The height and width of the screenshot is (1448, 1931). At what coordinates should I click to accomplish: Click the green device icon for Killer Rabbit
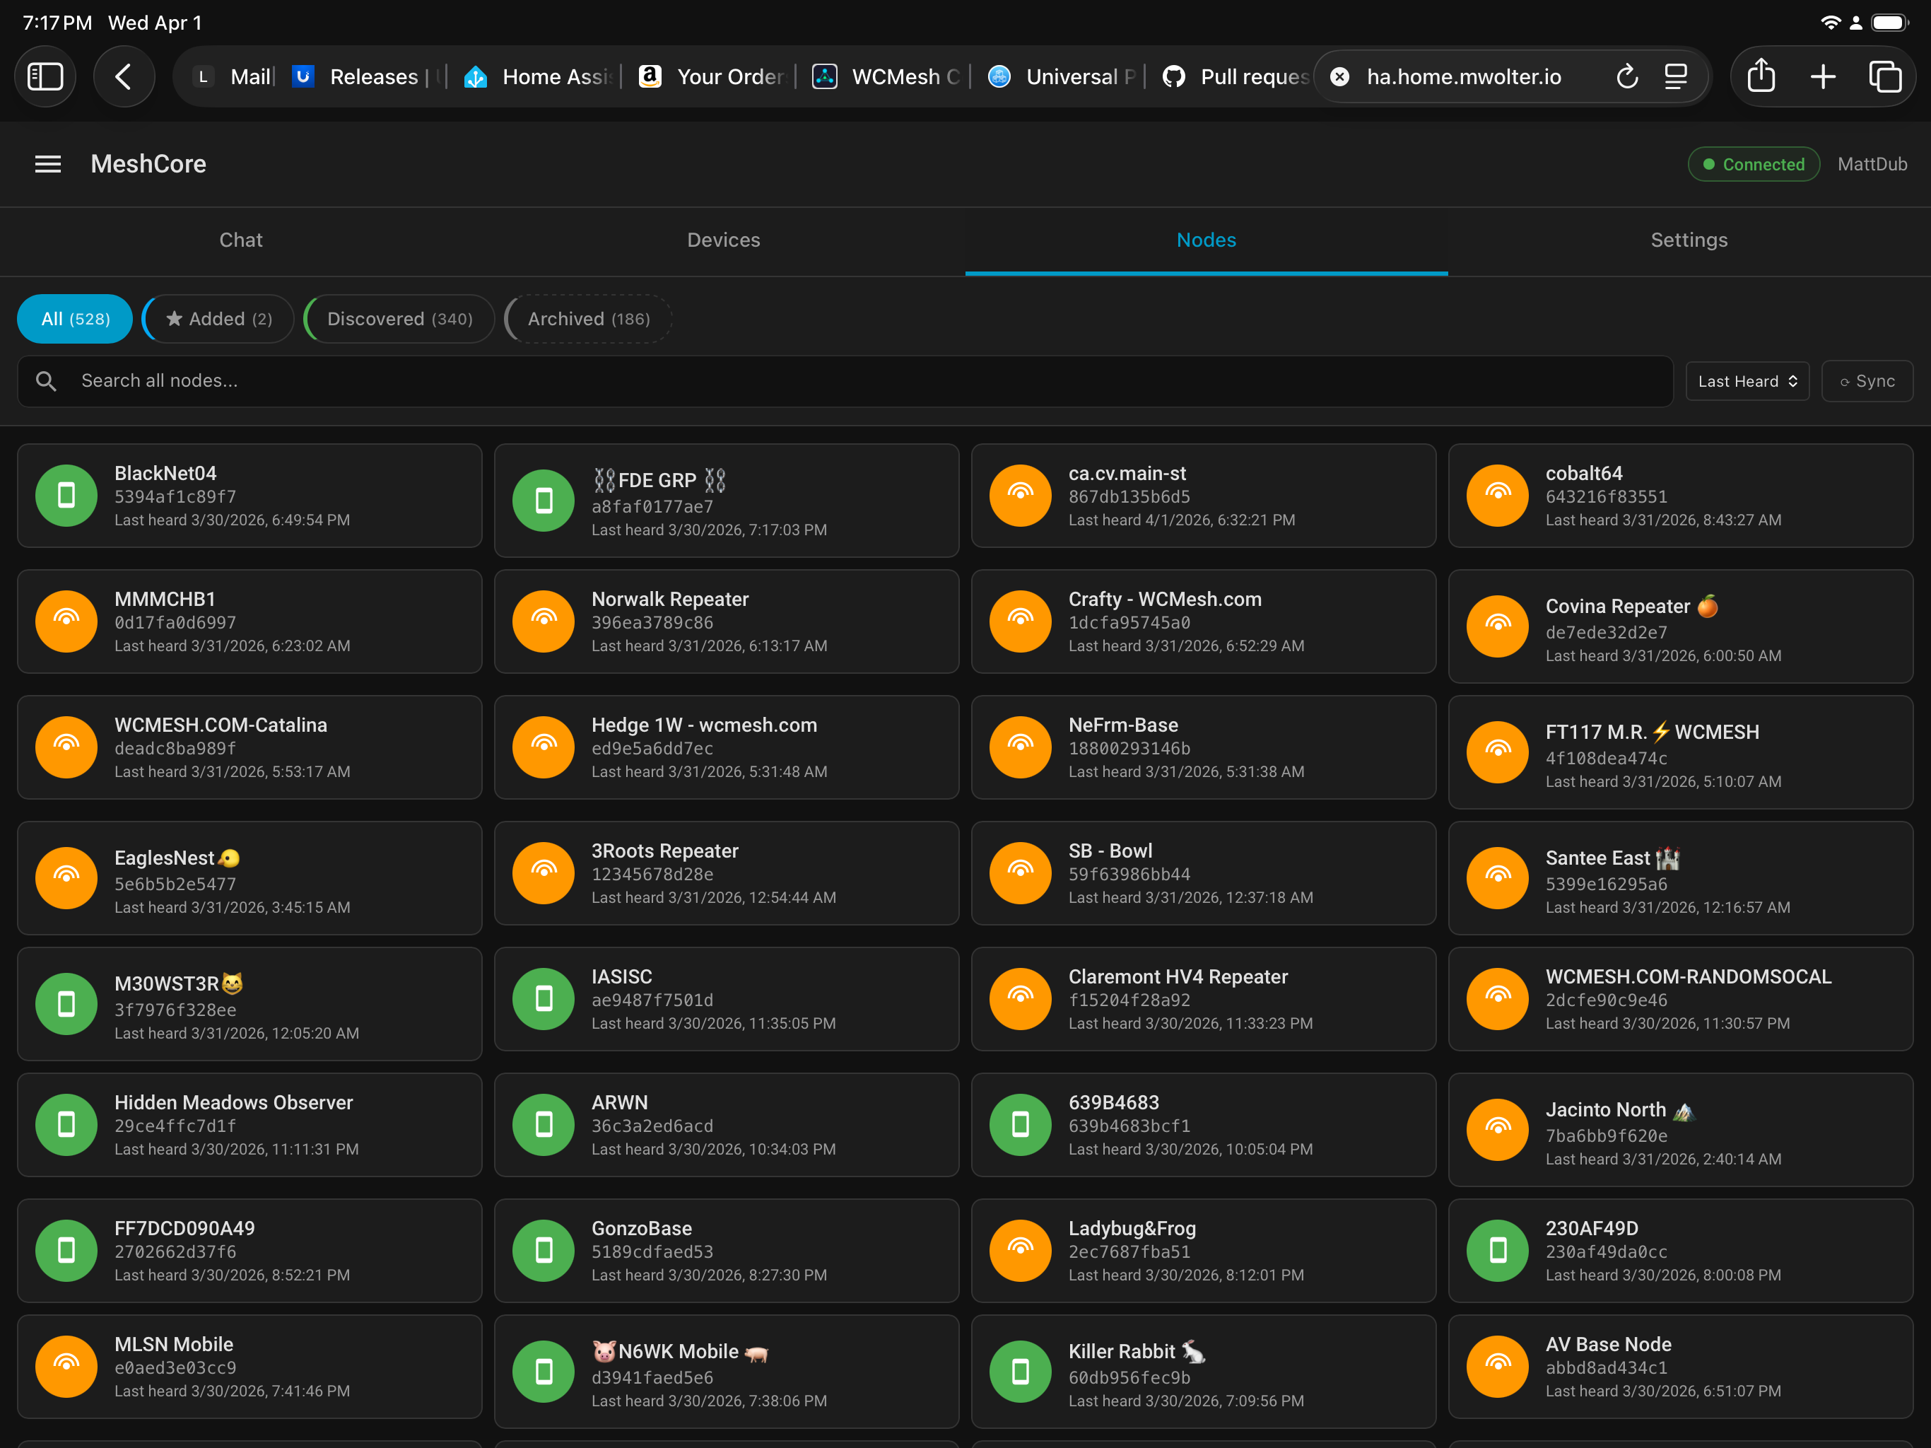1021,1372
